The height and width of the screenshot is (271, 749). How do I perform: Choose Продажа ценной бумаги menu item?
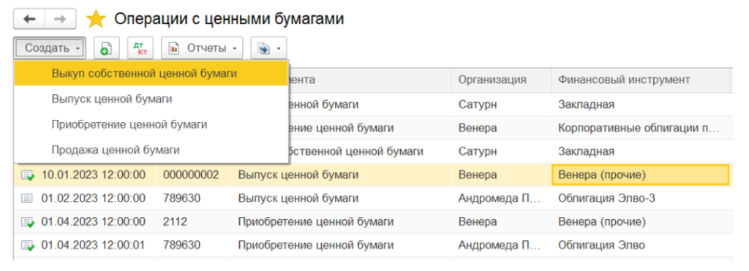[x=151, y=150]
